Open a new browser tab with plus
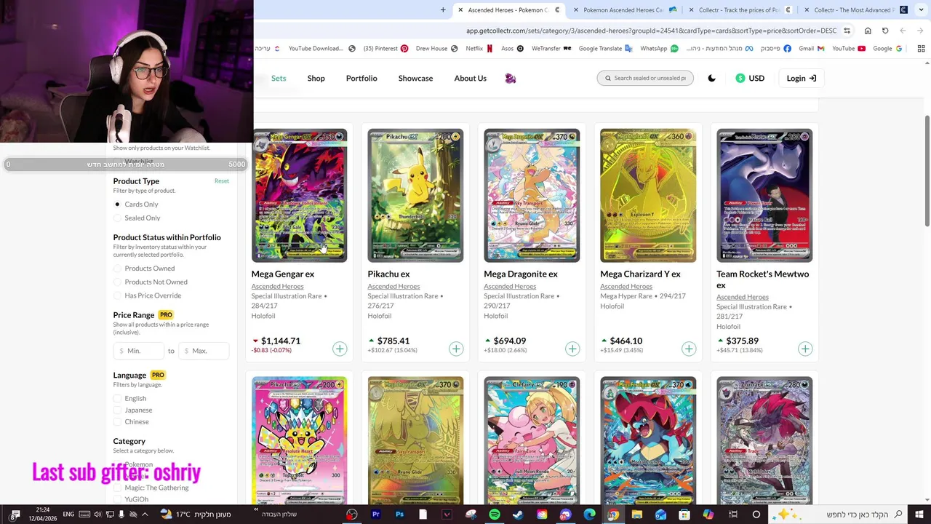Screen dimensions: 931x524 coord(443,9)
